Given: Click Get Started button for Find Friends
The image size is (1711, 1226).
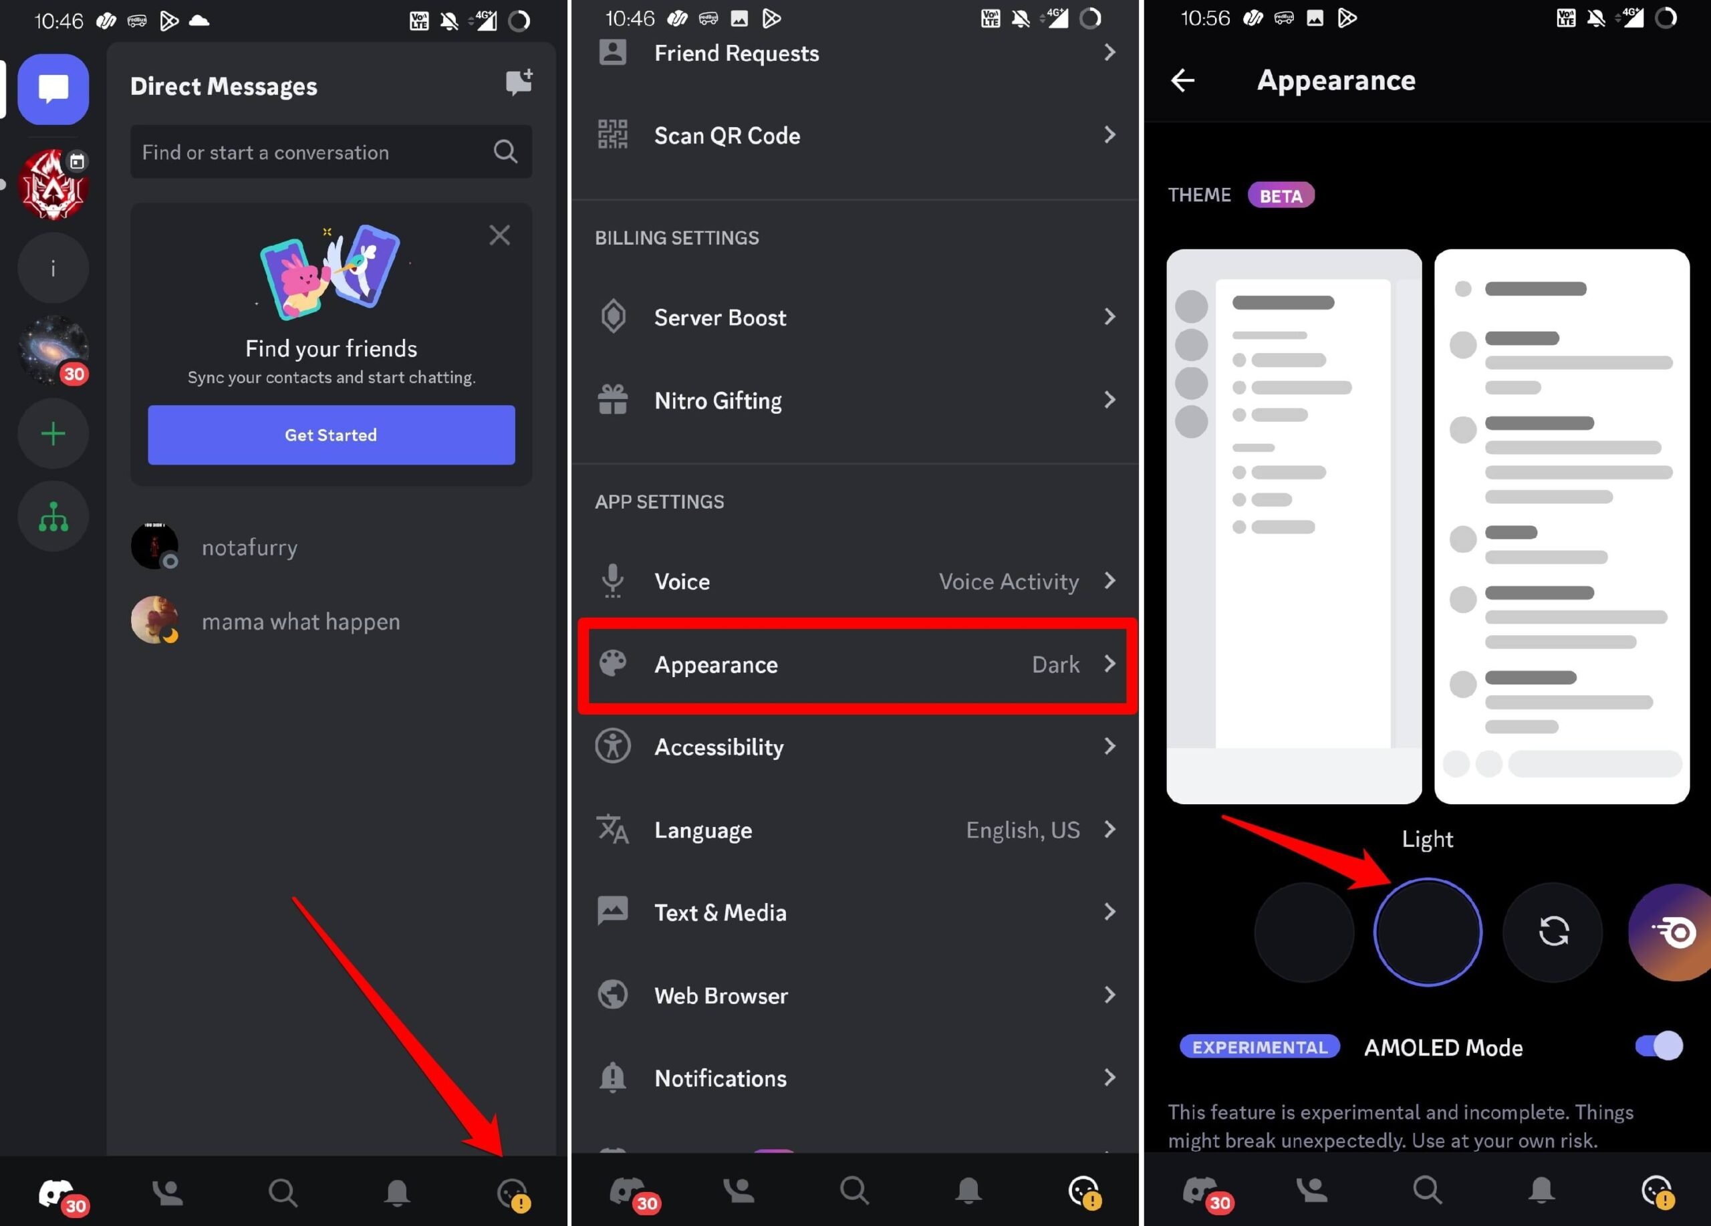Looking at the screenshot, I should pos(330,434).
